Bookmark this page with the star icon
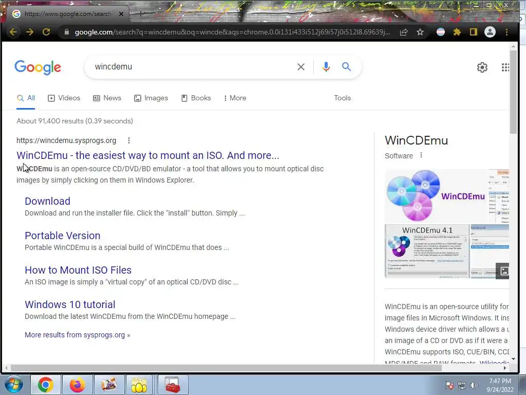The height and width of the screenshot is (395, 526). pyautogui.click(x=420, y=32)
